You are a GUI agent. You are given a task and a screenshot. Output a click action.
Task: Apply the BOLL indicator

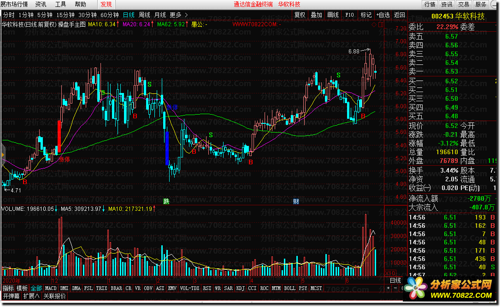pyautogui.click(x=290, y=288)
